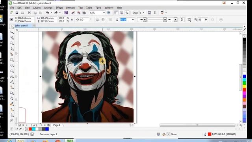Click the wrap text options button
The height and width of the screenshot is (142, 252).
coord(189,20)
